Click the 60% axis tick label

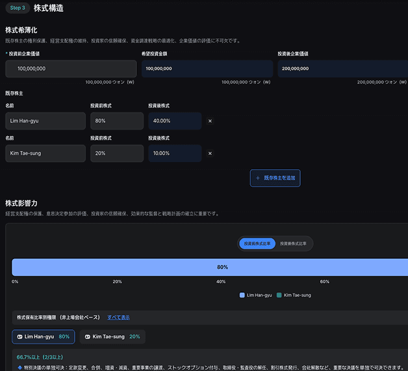pyautogui.click(x=325, y=282)
